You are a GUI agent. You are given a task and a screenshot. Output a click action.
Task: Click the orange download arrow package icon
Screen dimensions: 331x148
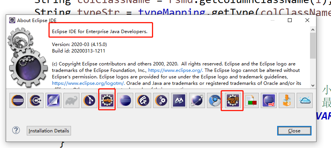[287, 100]
